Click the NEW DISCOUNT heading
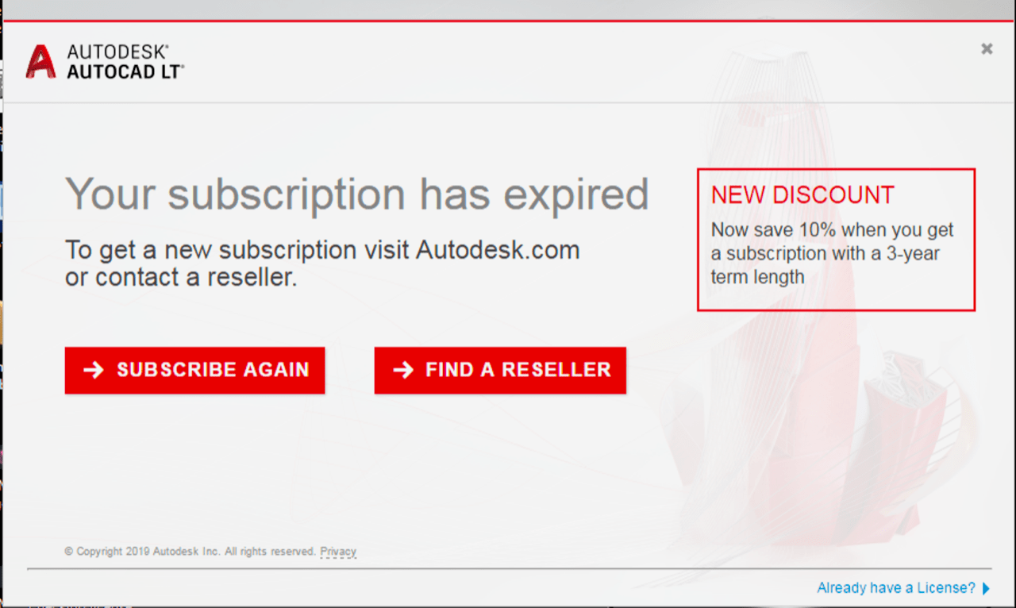1016x608 pixels. [x=802, y=195]
